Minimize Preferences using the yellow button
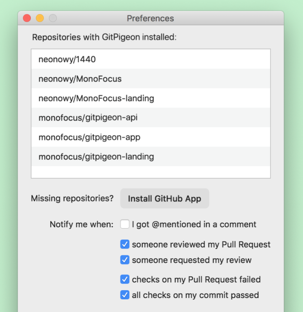Image resolution: width=303 pixels, height=312 pixels. click(x=40, y=18)
